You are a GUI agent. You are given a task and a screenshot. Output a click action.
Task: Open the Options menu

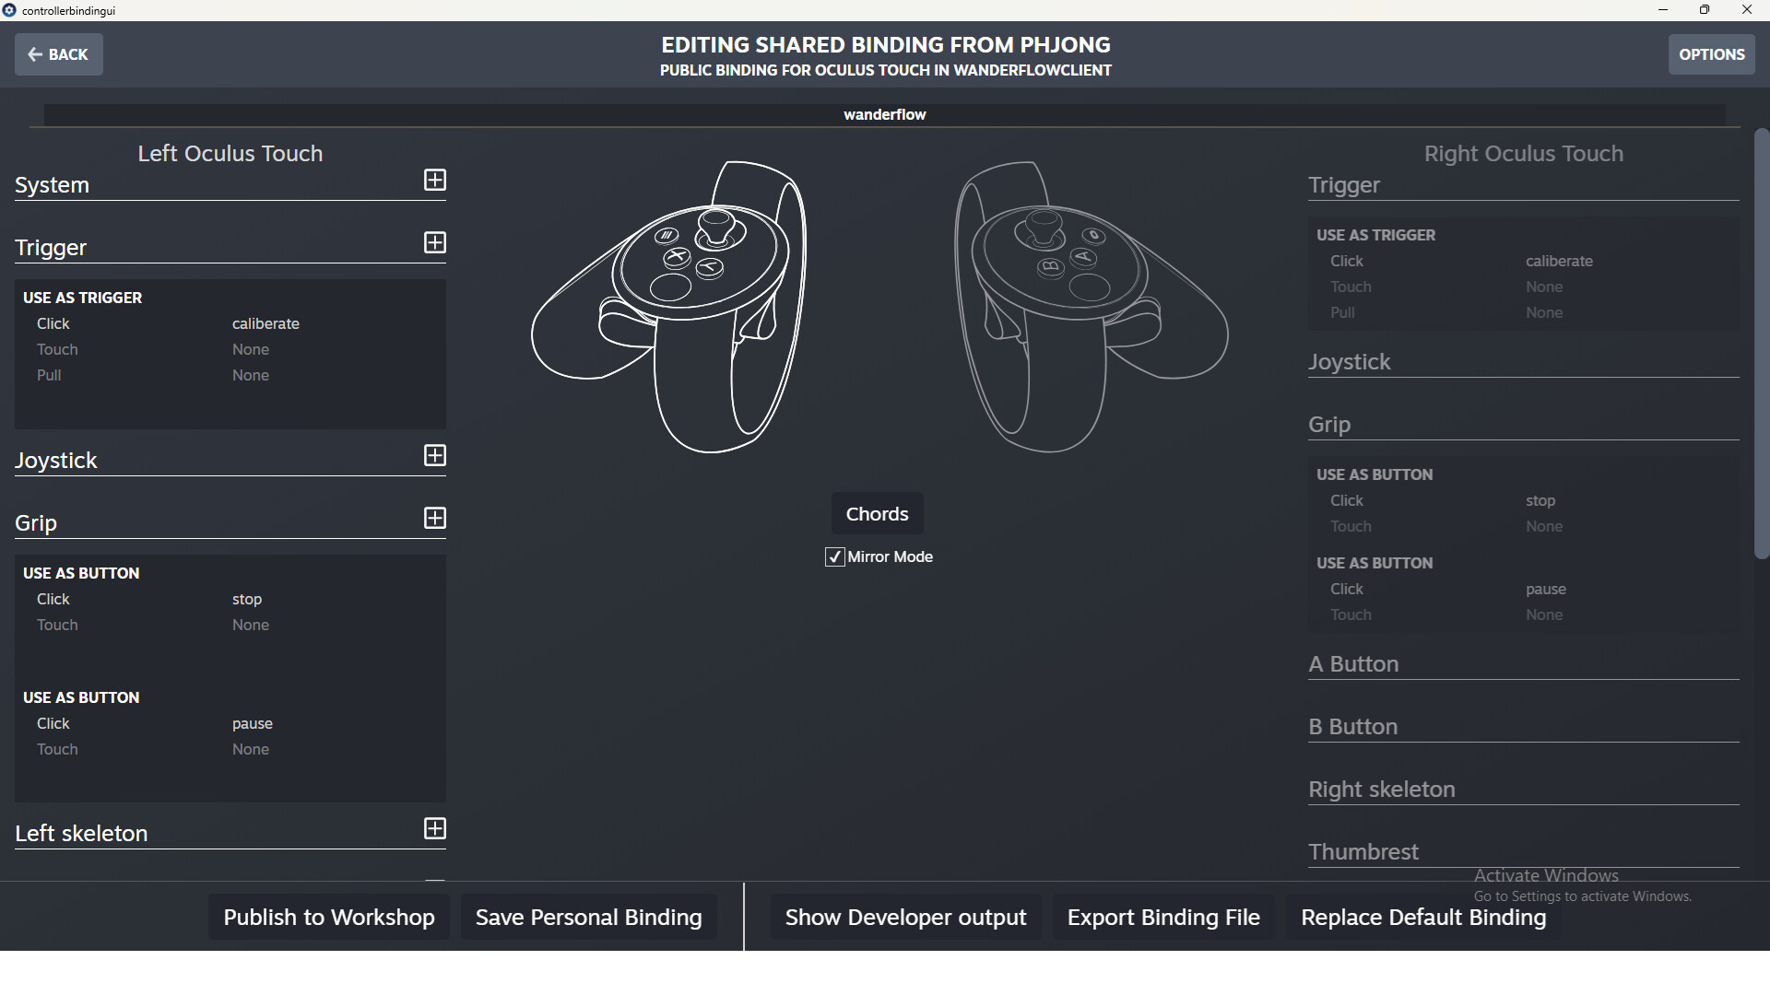click(1712, 53)
